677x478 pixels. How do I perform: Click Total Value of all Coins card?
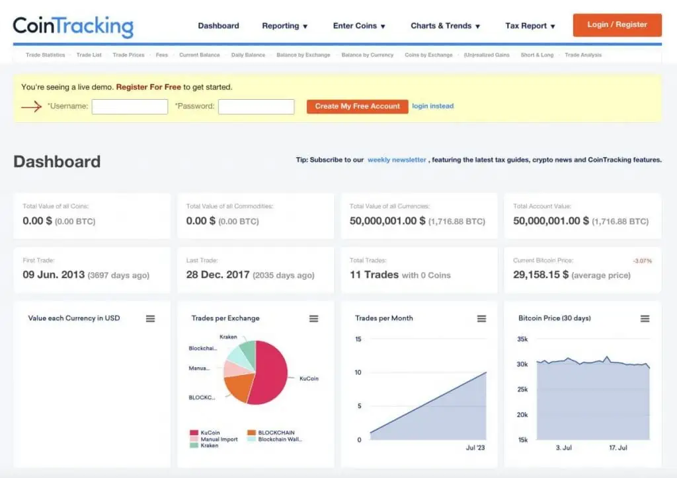(92, 215)
